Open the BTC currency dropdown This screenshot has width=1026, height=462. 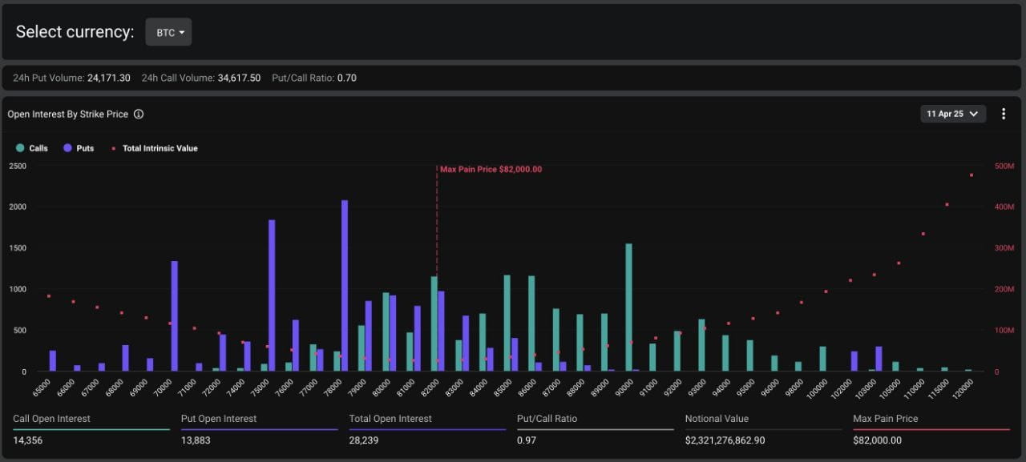click(x=168, y=32)
